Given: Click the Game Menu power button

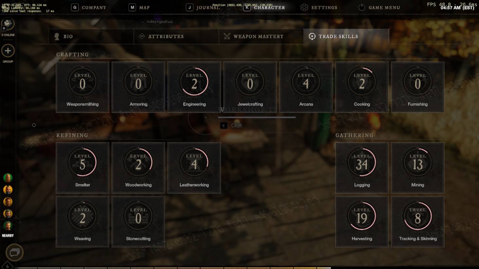Looking at the screenshot, I should [379, 7].
